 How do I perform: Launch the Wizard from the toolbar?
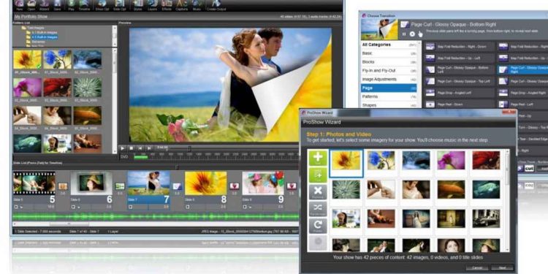(x=45, y=4)
